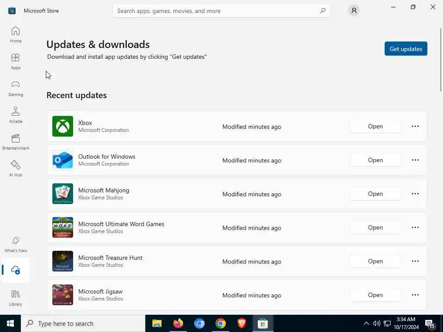Click Microsoft Ultimate Word Games title
This screenshot has height=332, width=443.
tap(121, 224)
